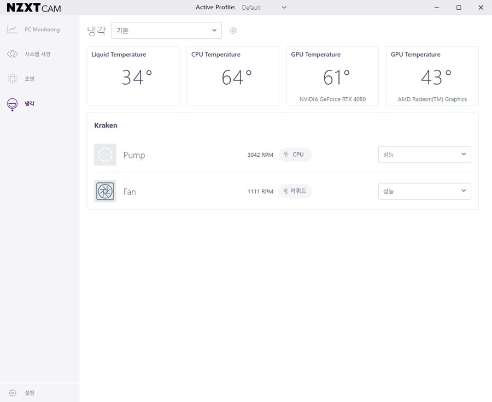Click the cooling profile settings gear icon
Screen dimensions: 492x402
pos(233,31)
